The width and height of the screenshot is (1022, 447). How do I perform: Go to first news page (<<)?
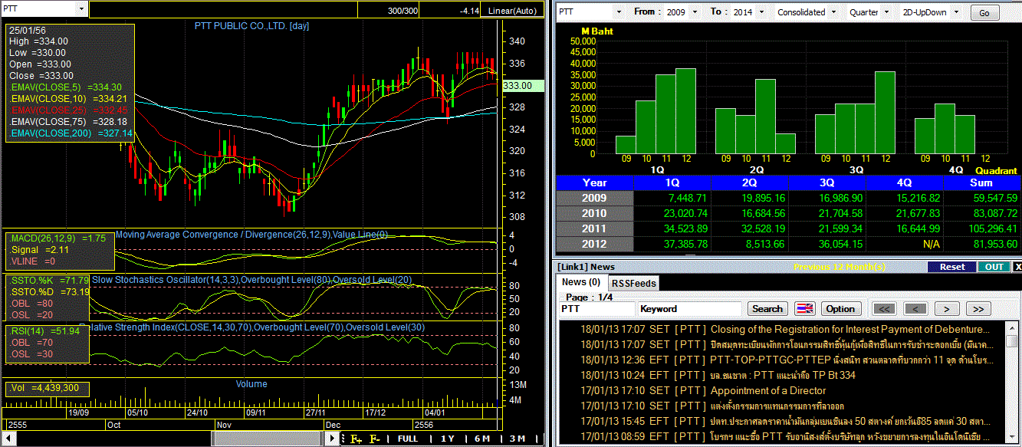pos(883,309)
